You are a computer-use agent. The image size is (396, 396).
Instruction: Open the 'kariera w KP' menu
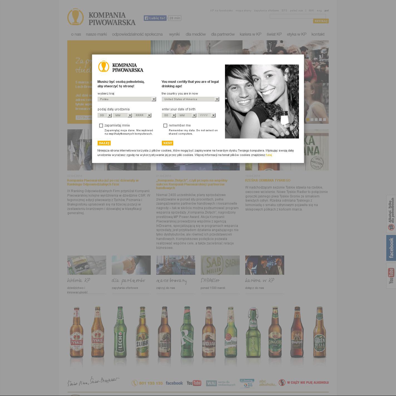pos(251,34)
